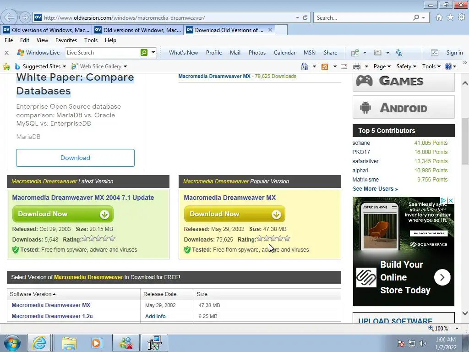Screen dimensions: 469x352
Task: Open Windows Start orb
Action: 12,343
